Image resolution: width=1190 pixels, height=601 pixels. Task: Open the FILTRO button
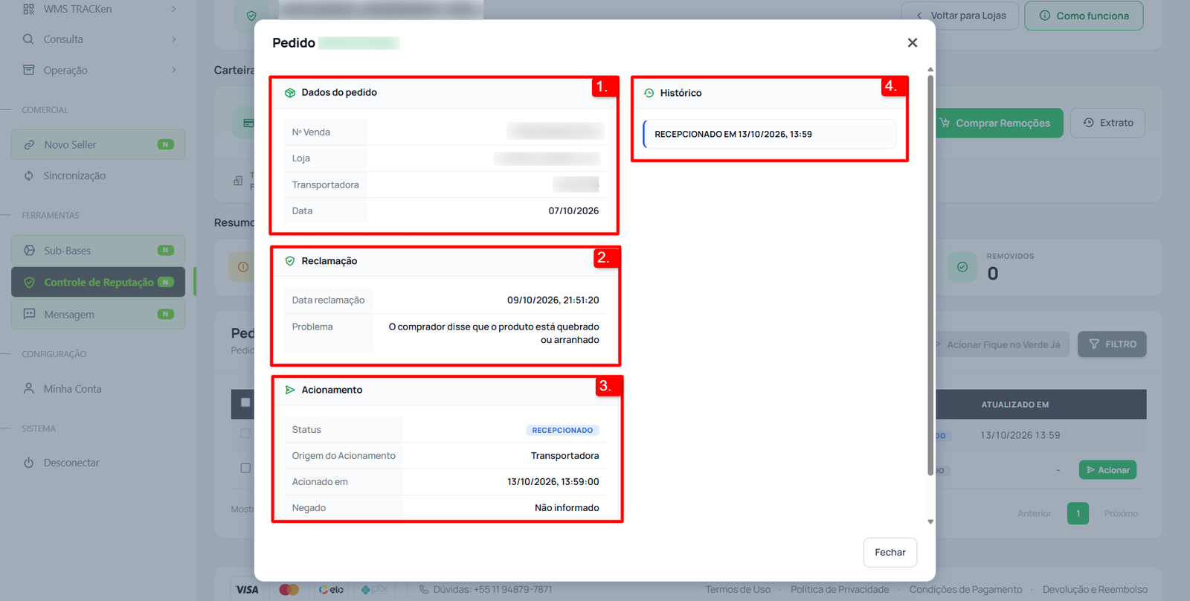[1112, 344]
